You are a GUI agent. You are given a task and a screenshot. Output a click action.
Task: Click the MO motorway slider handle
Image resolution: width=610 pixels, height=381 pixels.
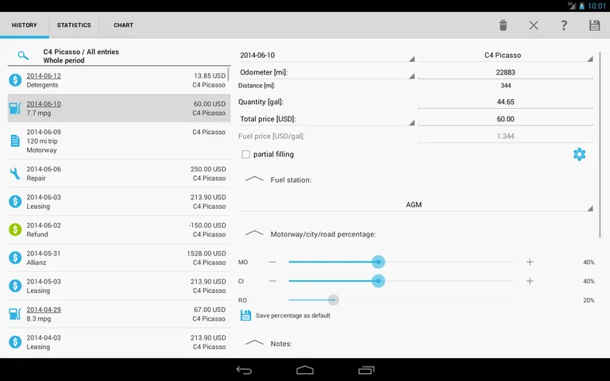379,262
